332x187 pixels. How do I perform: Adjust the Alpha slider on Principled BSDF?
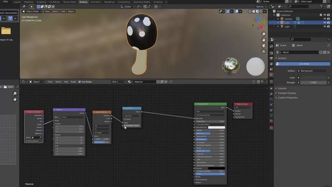pyautogui.click(x=210, y=174)
